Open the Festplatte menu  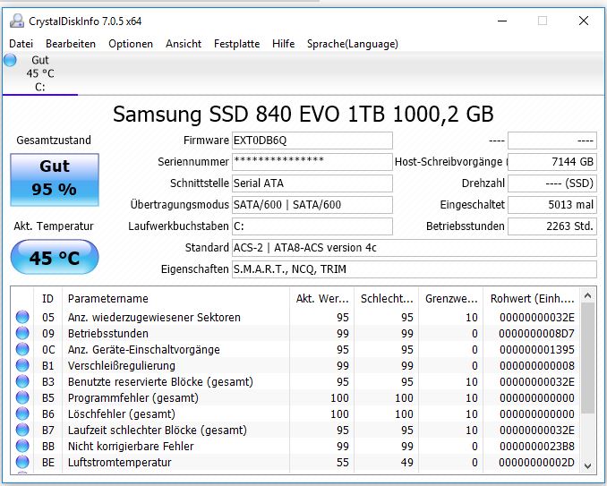tap(236, 44)
